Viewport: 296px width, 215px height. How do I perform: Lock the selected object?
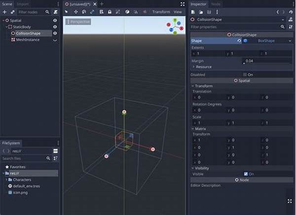tap(110, 12)
